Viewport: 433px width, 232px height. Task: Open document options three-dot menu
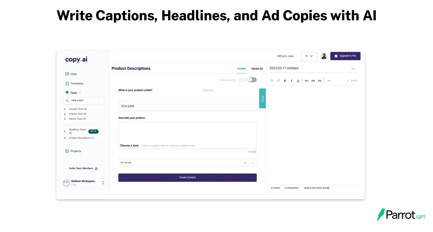pyautogui.click(x=353, y=69)
